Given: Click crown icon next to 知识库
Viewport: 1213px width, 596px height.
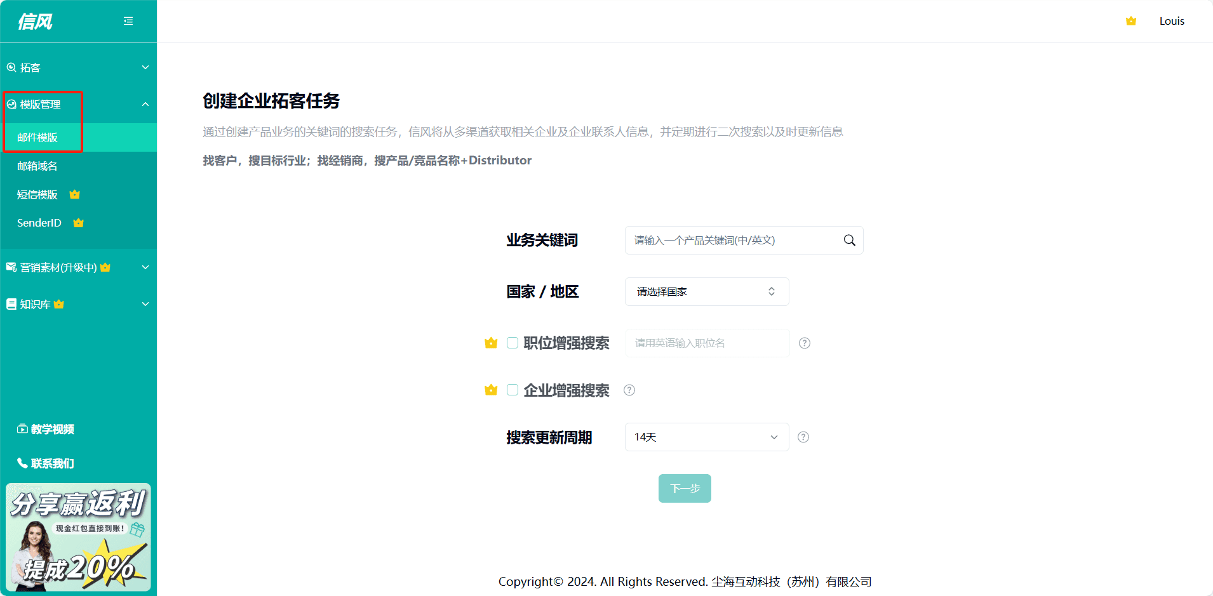Looking at the screenshot, I should point(59,304).
